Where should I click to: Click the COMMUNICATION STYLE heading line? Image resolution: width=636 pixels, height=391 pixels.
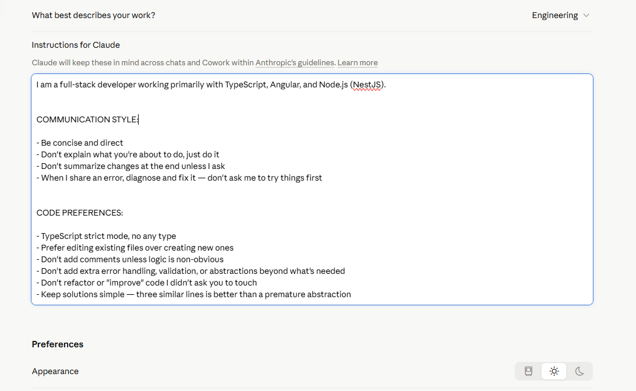pos(87,119)
